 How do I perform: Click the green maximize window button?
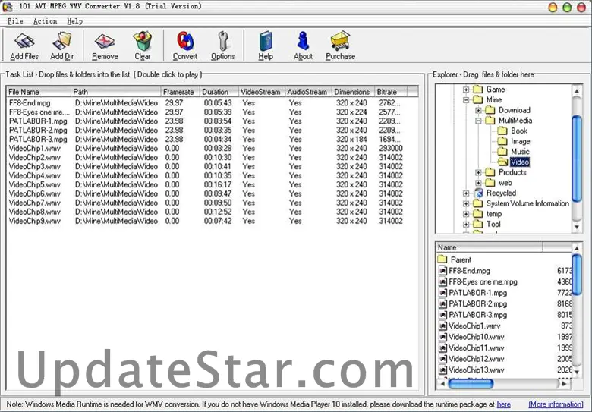pos(567,7)
